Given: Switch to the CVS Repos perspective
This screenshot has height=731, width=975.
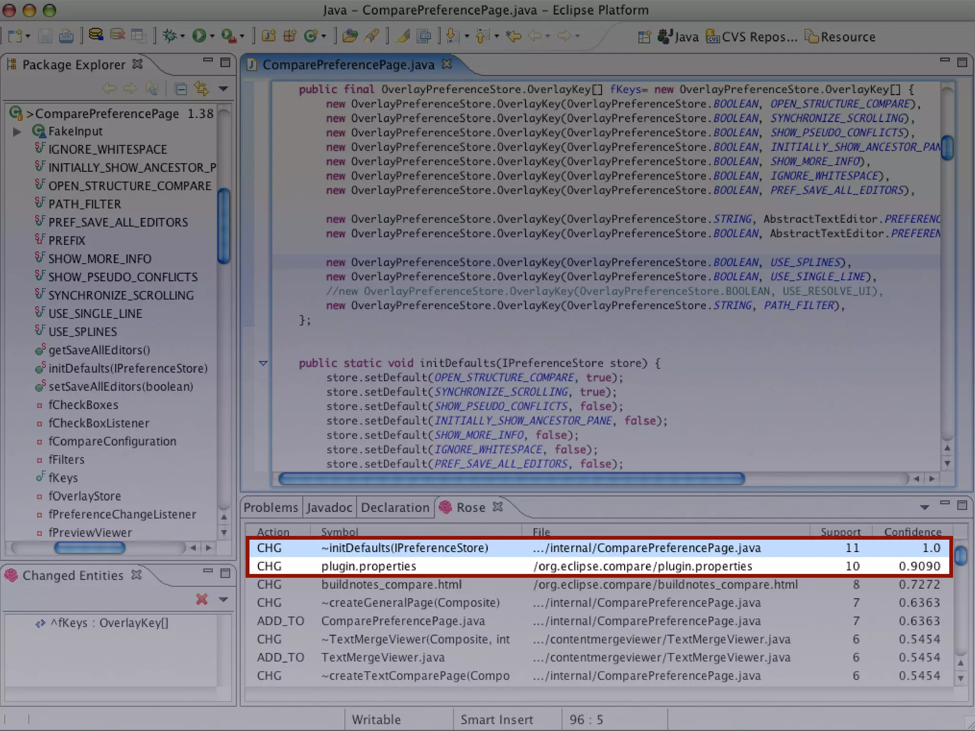Looking at the screenshot, I should [751, 37].
